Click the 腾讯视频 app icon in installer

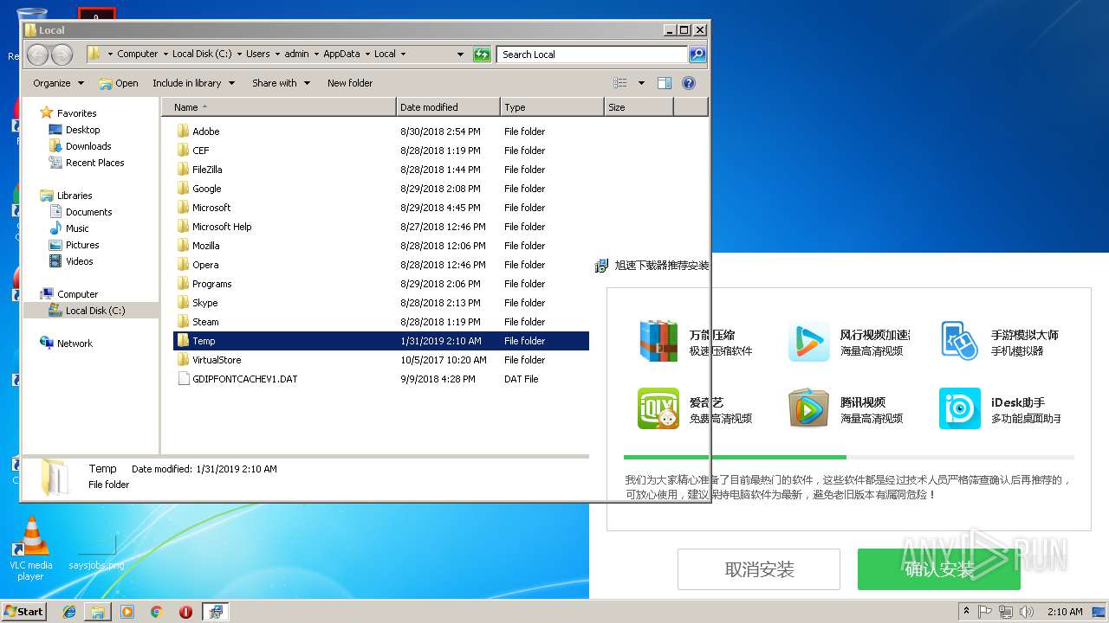pos(808,408)
